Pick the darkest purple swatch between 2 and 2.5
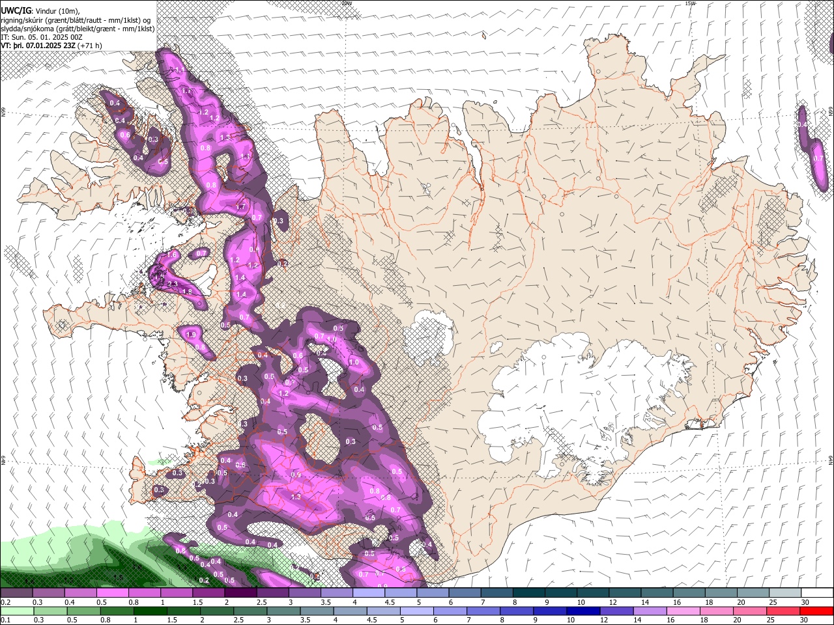The width and height of the screenshot is (834, 625). [240, 593]
